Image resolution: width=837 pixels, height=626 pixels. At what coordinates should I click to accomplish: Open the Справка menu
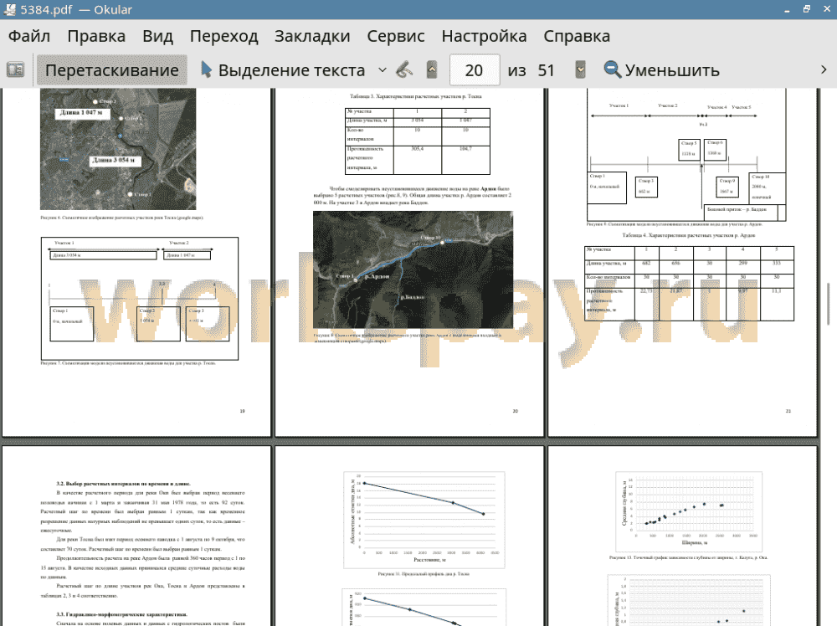click(x=577, y=36)
